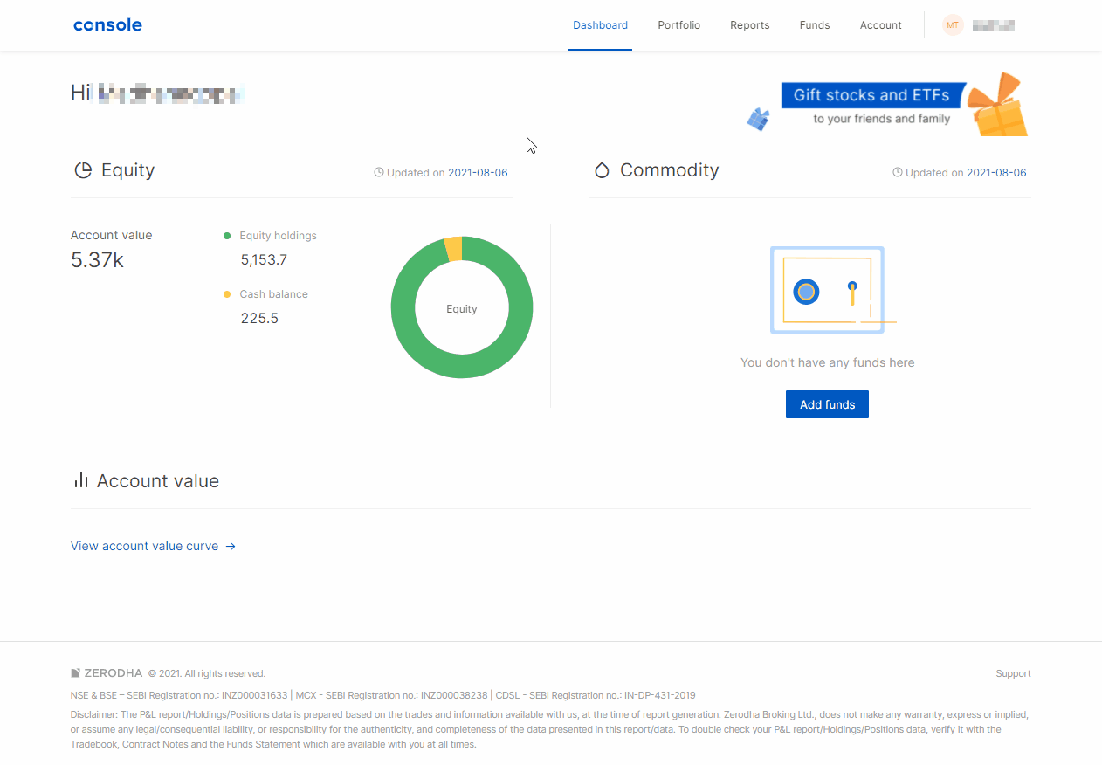The height and width of the screenshot is (765, 1102).
Task: Click the Equity pie chart icon
Action: click(83, 170)
